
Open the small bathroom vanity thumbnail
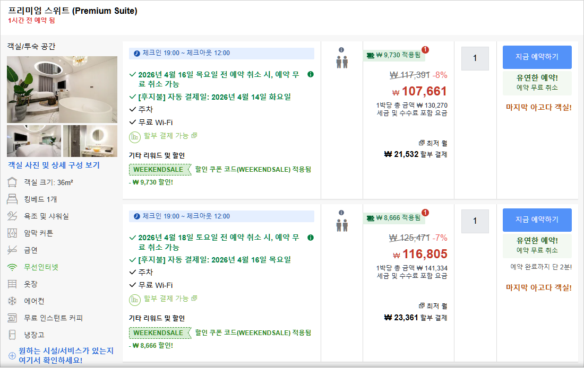[x=90, y=141]
